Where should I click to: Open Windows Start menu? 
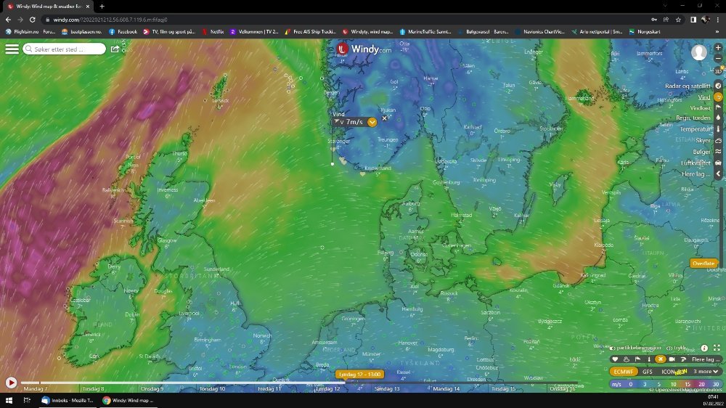tap(9, 401)
